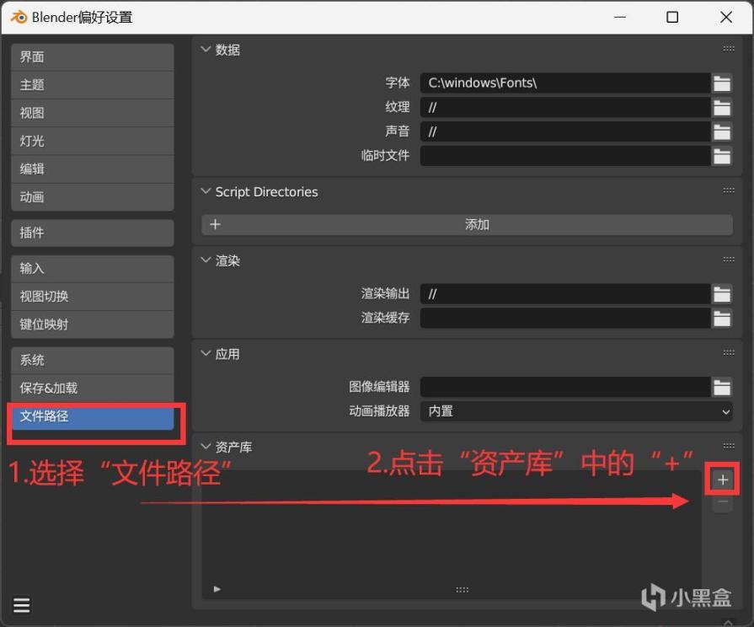Switch to the 系统 tab
The image size is (754, 627).
pyautogui.click(x=93, y=361)
